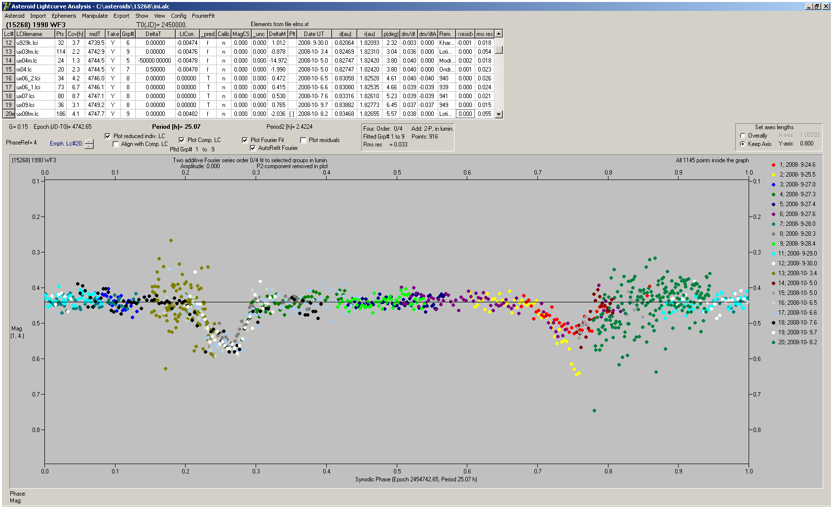Click the black dot for legend entry 18; 2008-10-7.6
833x507 pixels.
pos(773,323)
